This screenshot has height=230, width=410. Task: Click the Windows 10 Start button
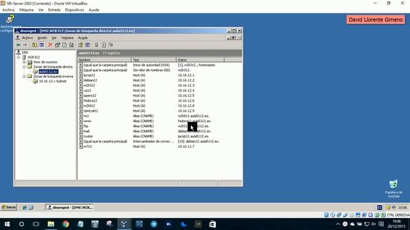coord(7,224)
